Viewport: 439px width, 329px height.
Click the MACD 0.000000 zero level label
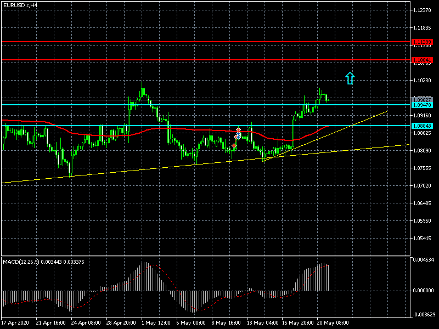pyautogui.click(x=424, y=291)
